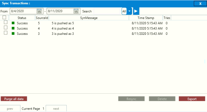Sort by the SourceId column header

pyautogui.click(x=42, y=18)
